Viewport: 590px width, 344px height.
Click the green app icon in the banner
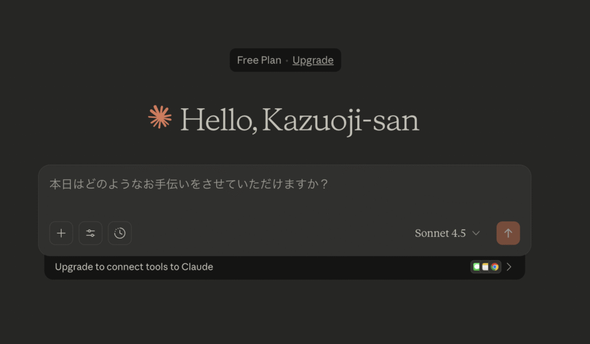476,267
